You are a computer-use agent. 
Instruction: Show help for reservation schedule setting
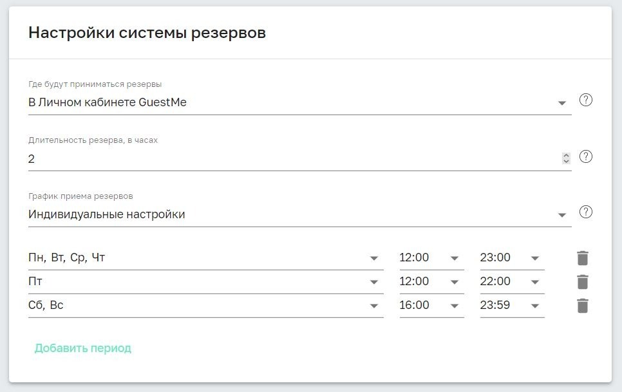click(x=586, y=211)
